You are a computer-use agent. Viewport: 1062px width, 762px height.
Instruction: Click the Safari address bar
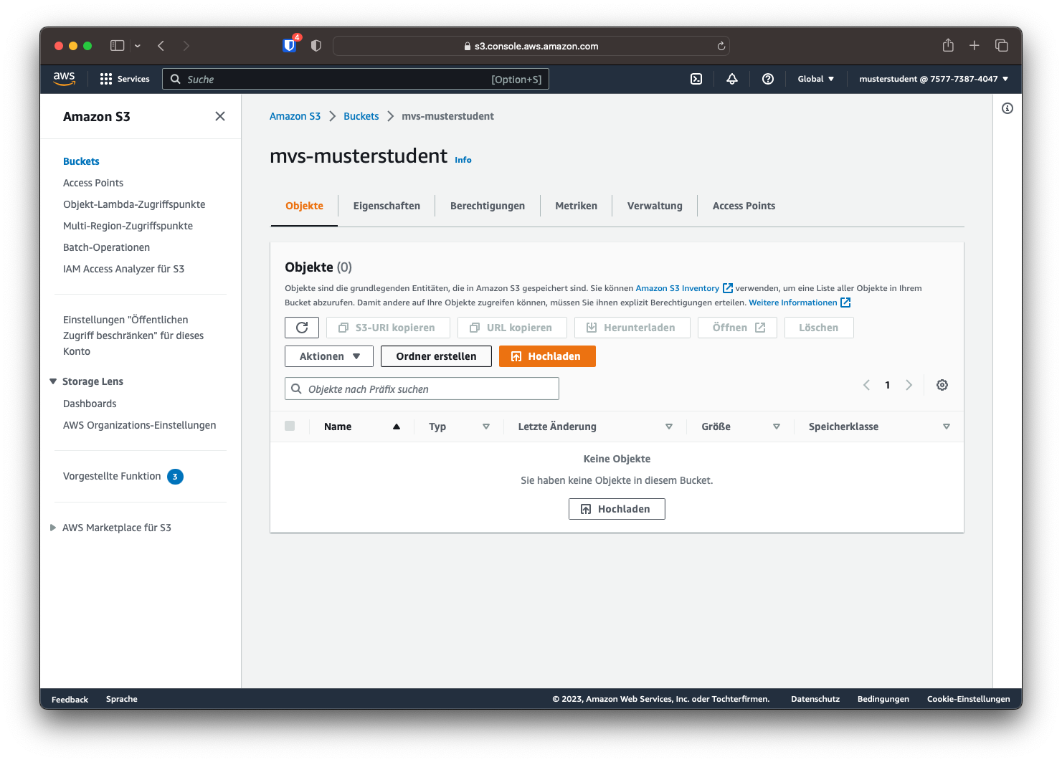tap(531, 46)
